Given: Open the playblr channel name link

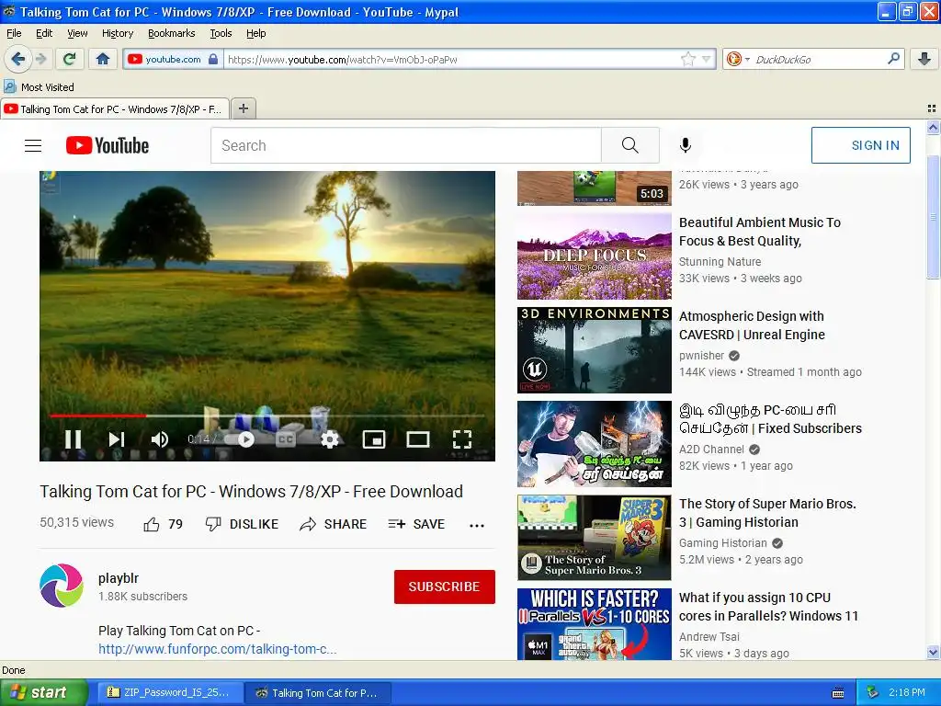Looking at the screenshot, I should (119, 578).
